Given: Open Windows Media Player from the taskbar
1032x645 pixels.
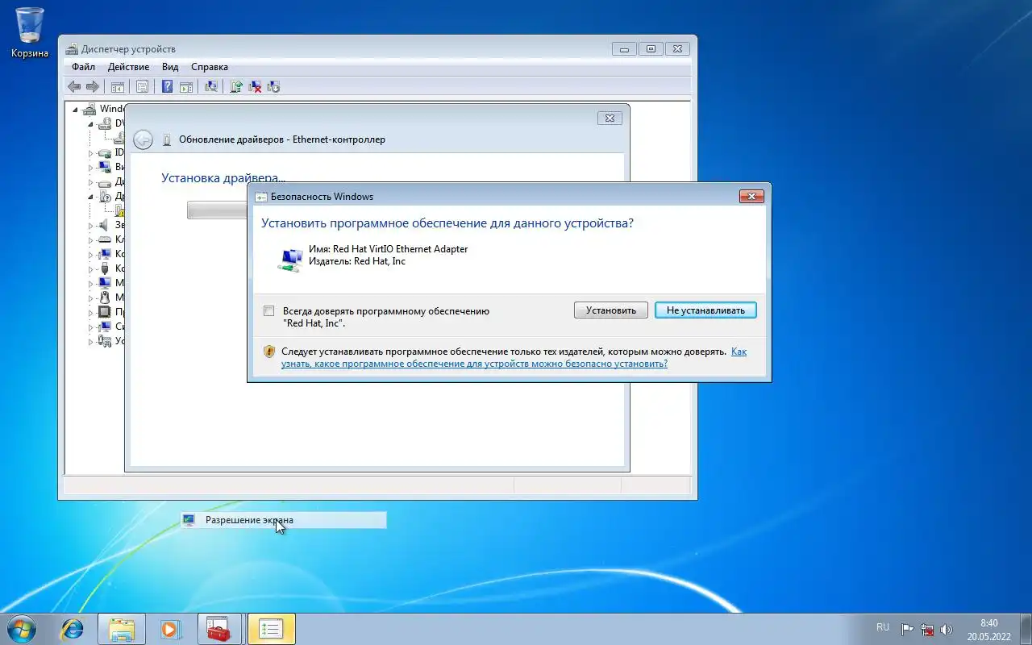Looking at the screenshot, I should (x=171, y=629).
